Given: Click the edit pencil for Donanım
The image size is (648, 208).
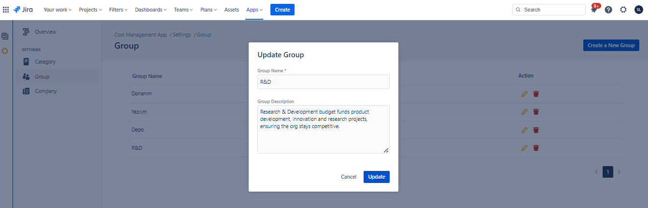Looking at the screenshot, I should coord(524,94).
